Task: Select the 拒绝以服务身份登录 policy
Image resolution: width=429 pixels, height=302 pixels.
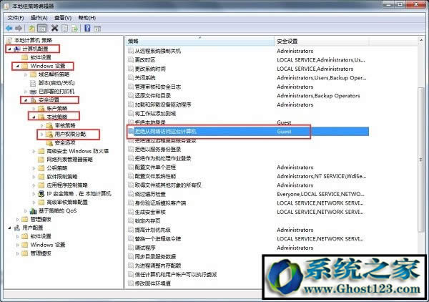Action: pyautogui.click(x=158, y=150)
